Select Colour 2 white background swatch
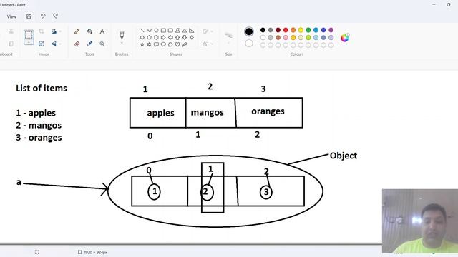The width and height of the screenshot is (458, 257). pos(249,44)
